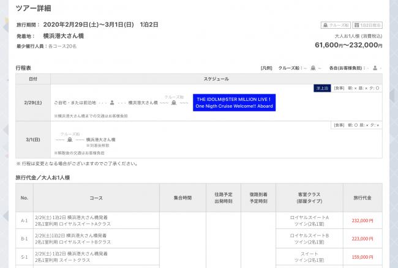398x268 pixels.
Task: Click 横浜港大さん橋 in the 2/29 schedule row
Action: (143, 103)
